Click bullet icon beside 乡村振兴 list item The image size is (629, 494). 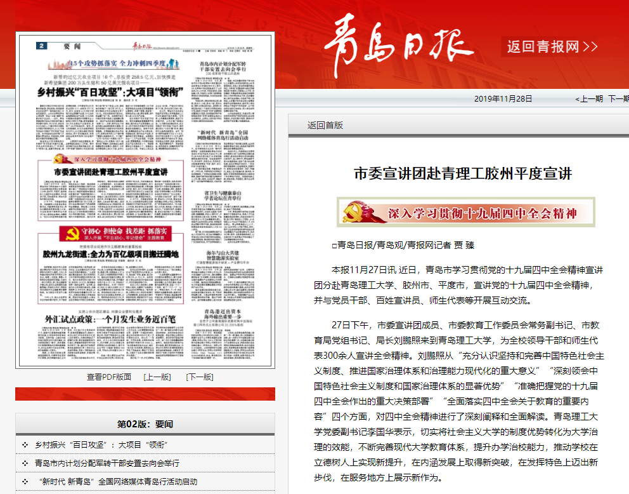(25, 445)
